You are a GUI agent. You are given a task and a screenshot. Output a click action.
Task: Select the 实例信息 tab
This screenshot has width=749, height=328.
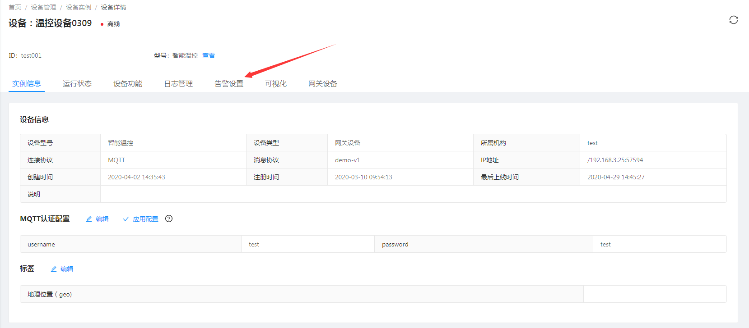tap(27, 83)
